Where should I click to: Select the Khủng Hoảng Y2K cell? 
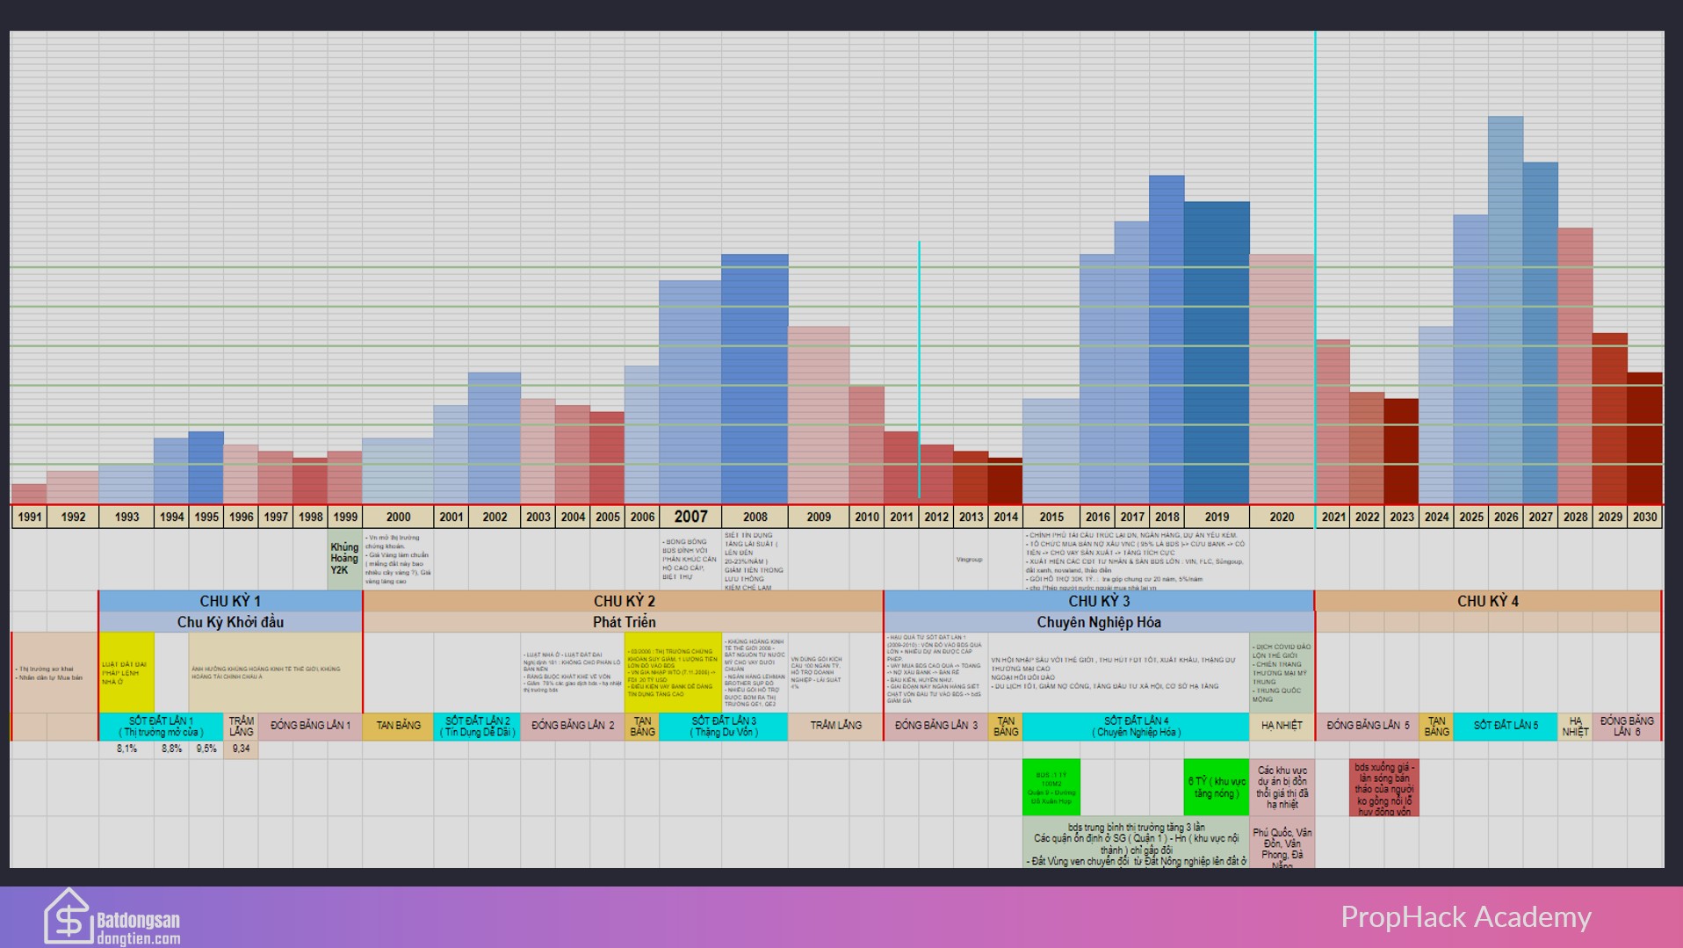pyautogui.click(x=344, y=559)
